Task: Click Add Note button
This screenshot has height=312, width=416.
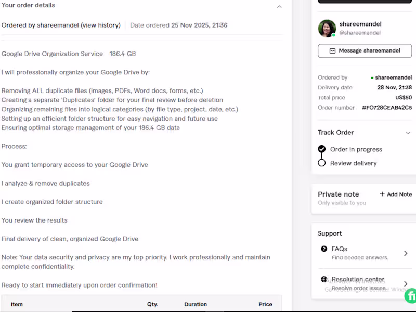Action: [x=396, y=194]
